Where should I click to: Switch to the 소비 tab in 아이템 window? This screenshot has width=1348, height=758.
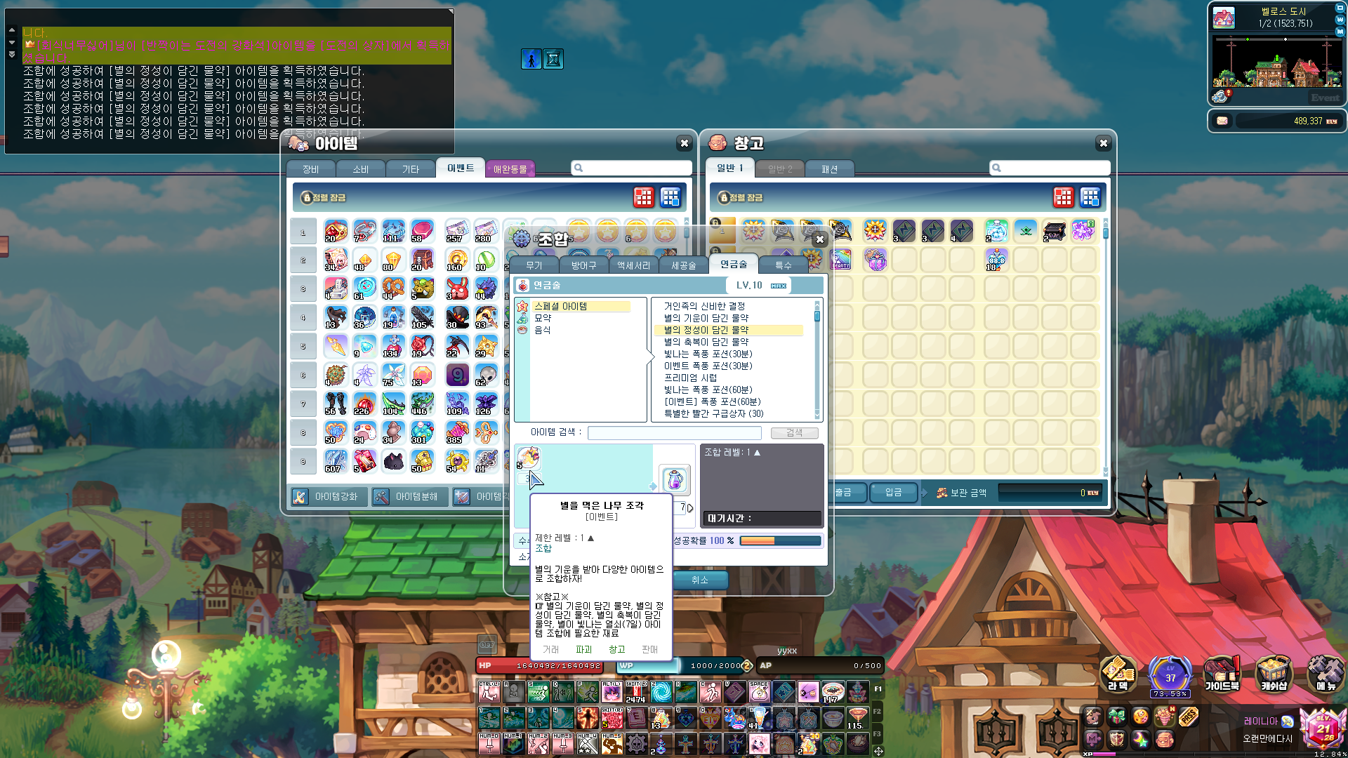point(360,169)
